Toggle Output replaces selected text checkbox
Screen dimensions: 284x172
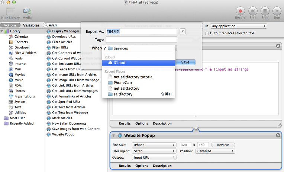coord(207,34)
